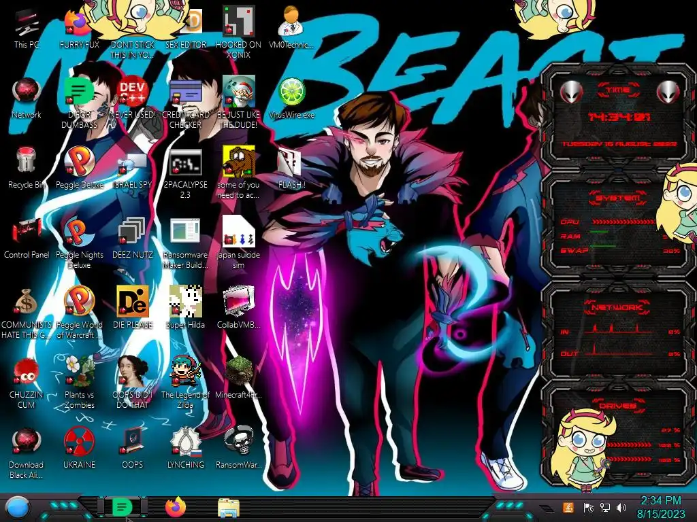Click the network tray icon
697x522 pixels.
605,507
